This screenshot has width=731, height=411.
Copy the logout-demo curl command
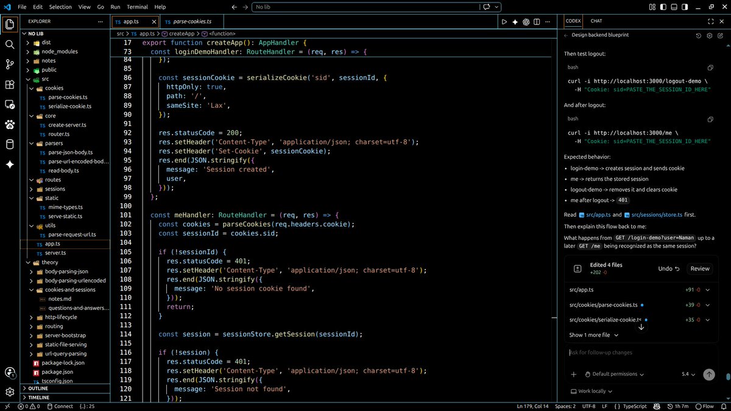pos(710,68)
